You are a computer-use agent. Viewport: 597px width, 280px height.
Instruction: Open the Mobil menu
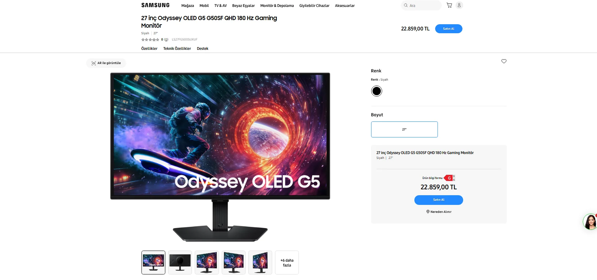pyautogui.click(x=204, y=6)
